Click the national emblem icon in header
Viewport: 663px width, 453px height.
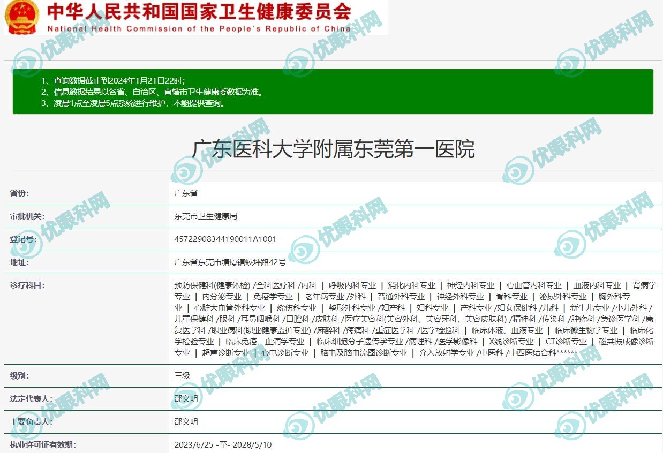[21, 16]
